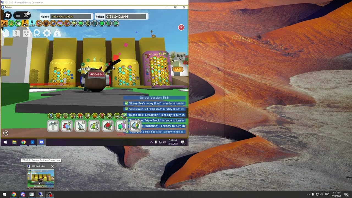The height and width of the screenshot is (198, 352).
Task: Open File Explorer in remote taskbar
Action: click(x=14, y=142)
